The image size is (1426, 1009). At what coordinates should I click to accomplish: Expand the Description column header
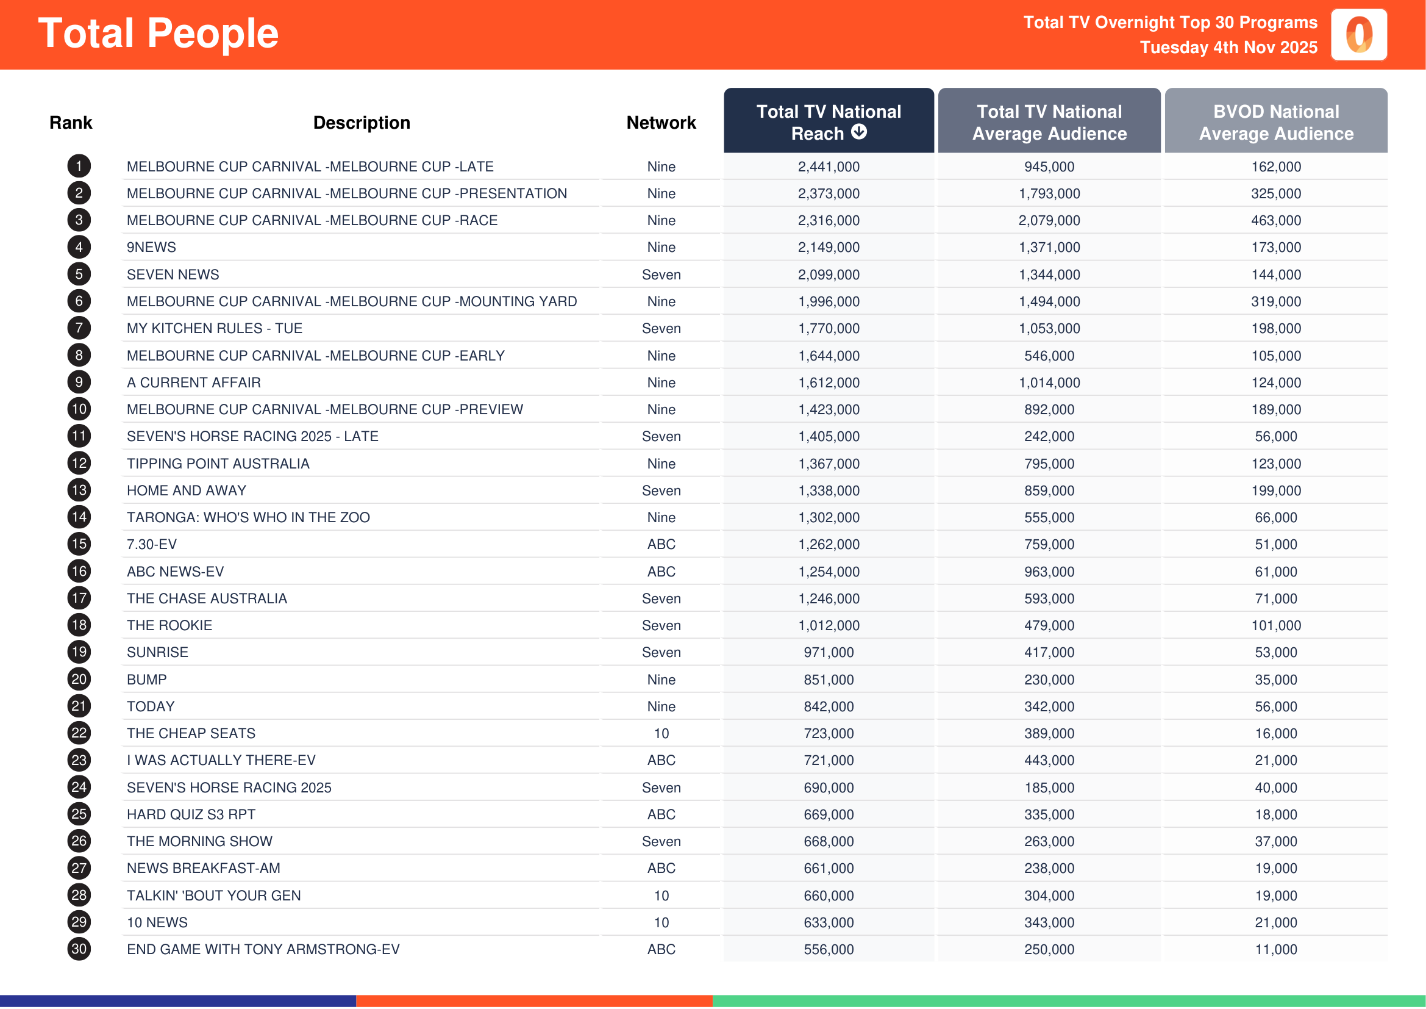(x=362, y=123)
